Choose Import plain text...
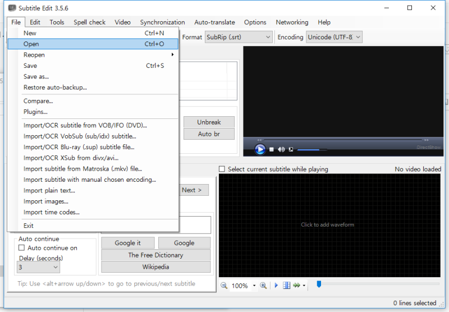This screenshot has height=312, width=449. tap(93, 191)
